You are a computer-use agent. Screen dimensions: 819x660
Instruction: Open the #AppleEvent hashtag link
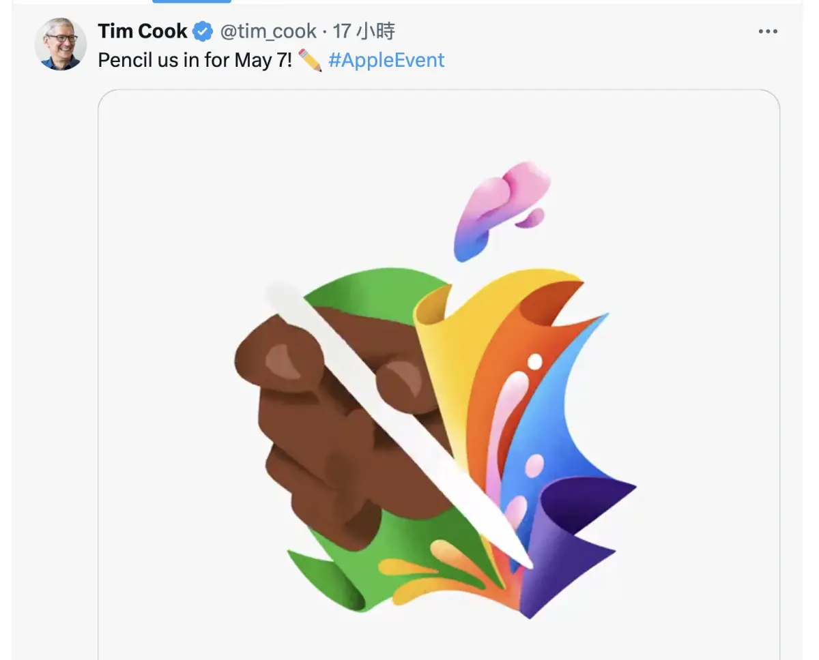point(386,60)
